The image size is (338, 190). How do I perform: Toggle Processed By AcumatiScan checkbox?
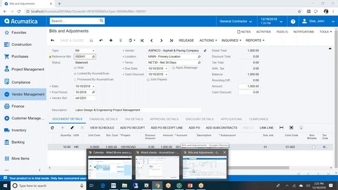coord(75,80)
